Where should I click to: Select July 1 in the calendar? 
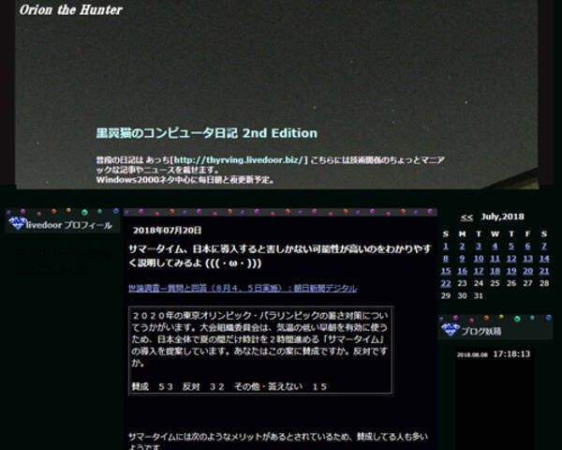[x=446, y=247]
